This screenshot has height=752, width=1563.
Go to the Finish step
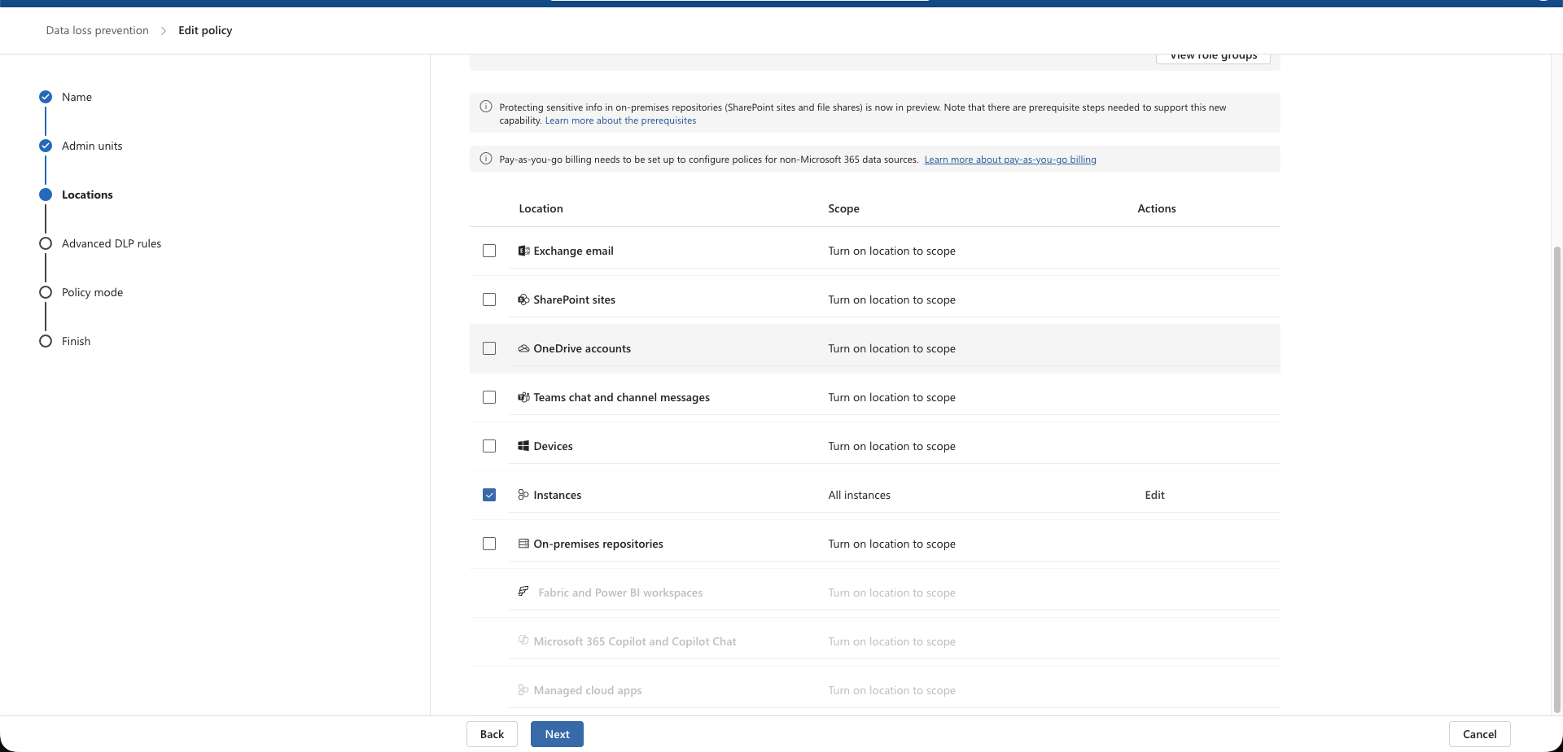76,341
